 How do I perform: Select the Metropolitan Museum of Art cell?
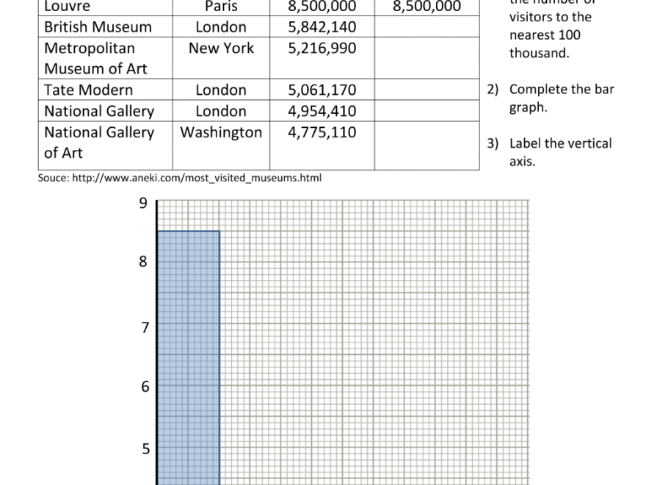click(106, 58)
